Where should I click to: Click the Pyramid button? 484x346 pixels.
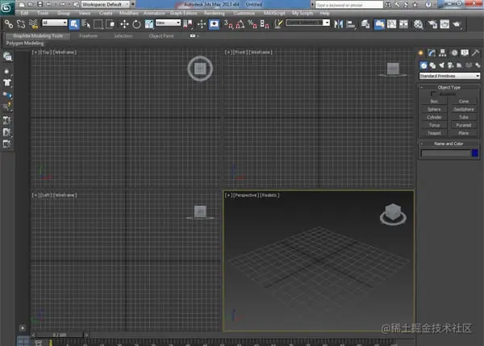tap(464, 125)
